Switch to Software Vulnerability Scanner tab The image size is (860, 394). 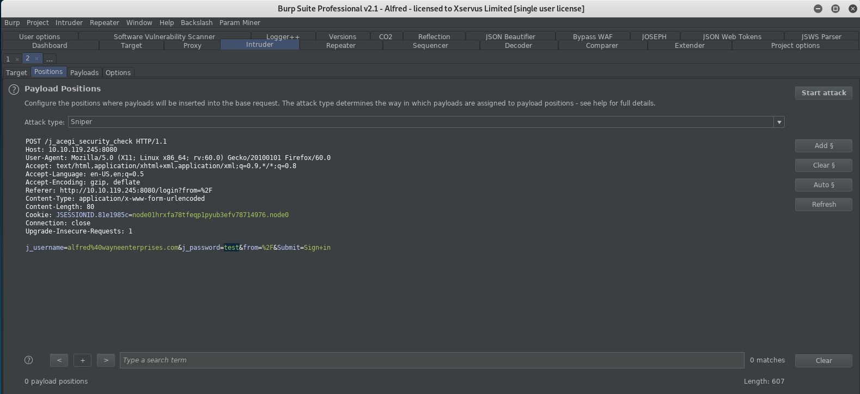click(164, 36)
